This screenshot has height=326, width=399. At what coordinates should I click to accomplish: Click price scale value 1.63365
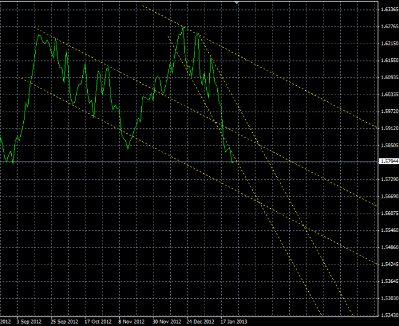pos(389,10)
